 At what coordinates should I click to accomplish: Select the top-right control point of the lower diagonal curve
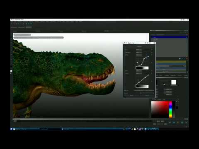[x=148, y=75]
